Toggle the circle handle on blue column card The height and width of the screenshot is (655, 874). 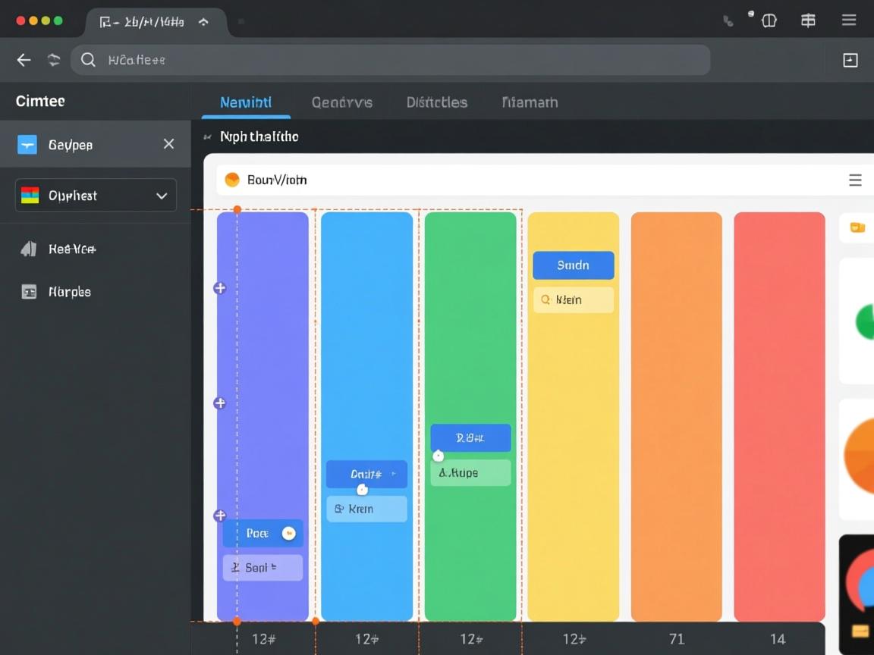(x=363, y=490)
